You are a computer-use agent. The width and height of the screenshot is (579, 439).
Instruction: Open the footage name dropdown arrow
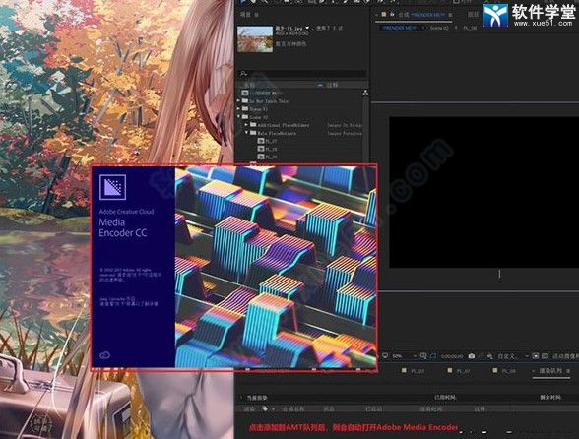(x=307, y=29)
